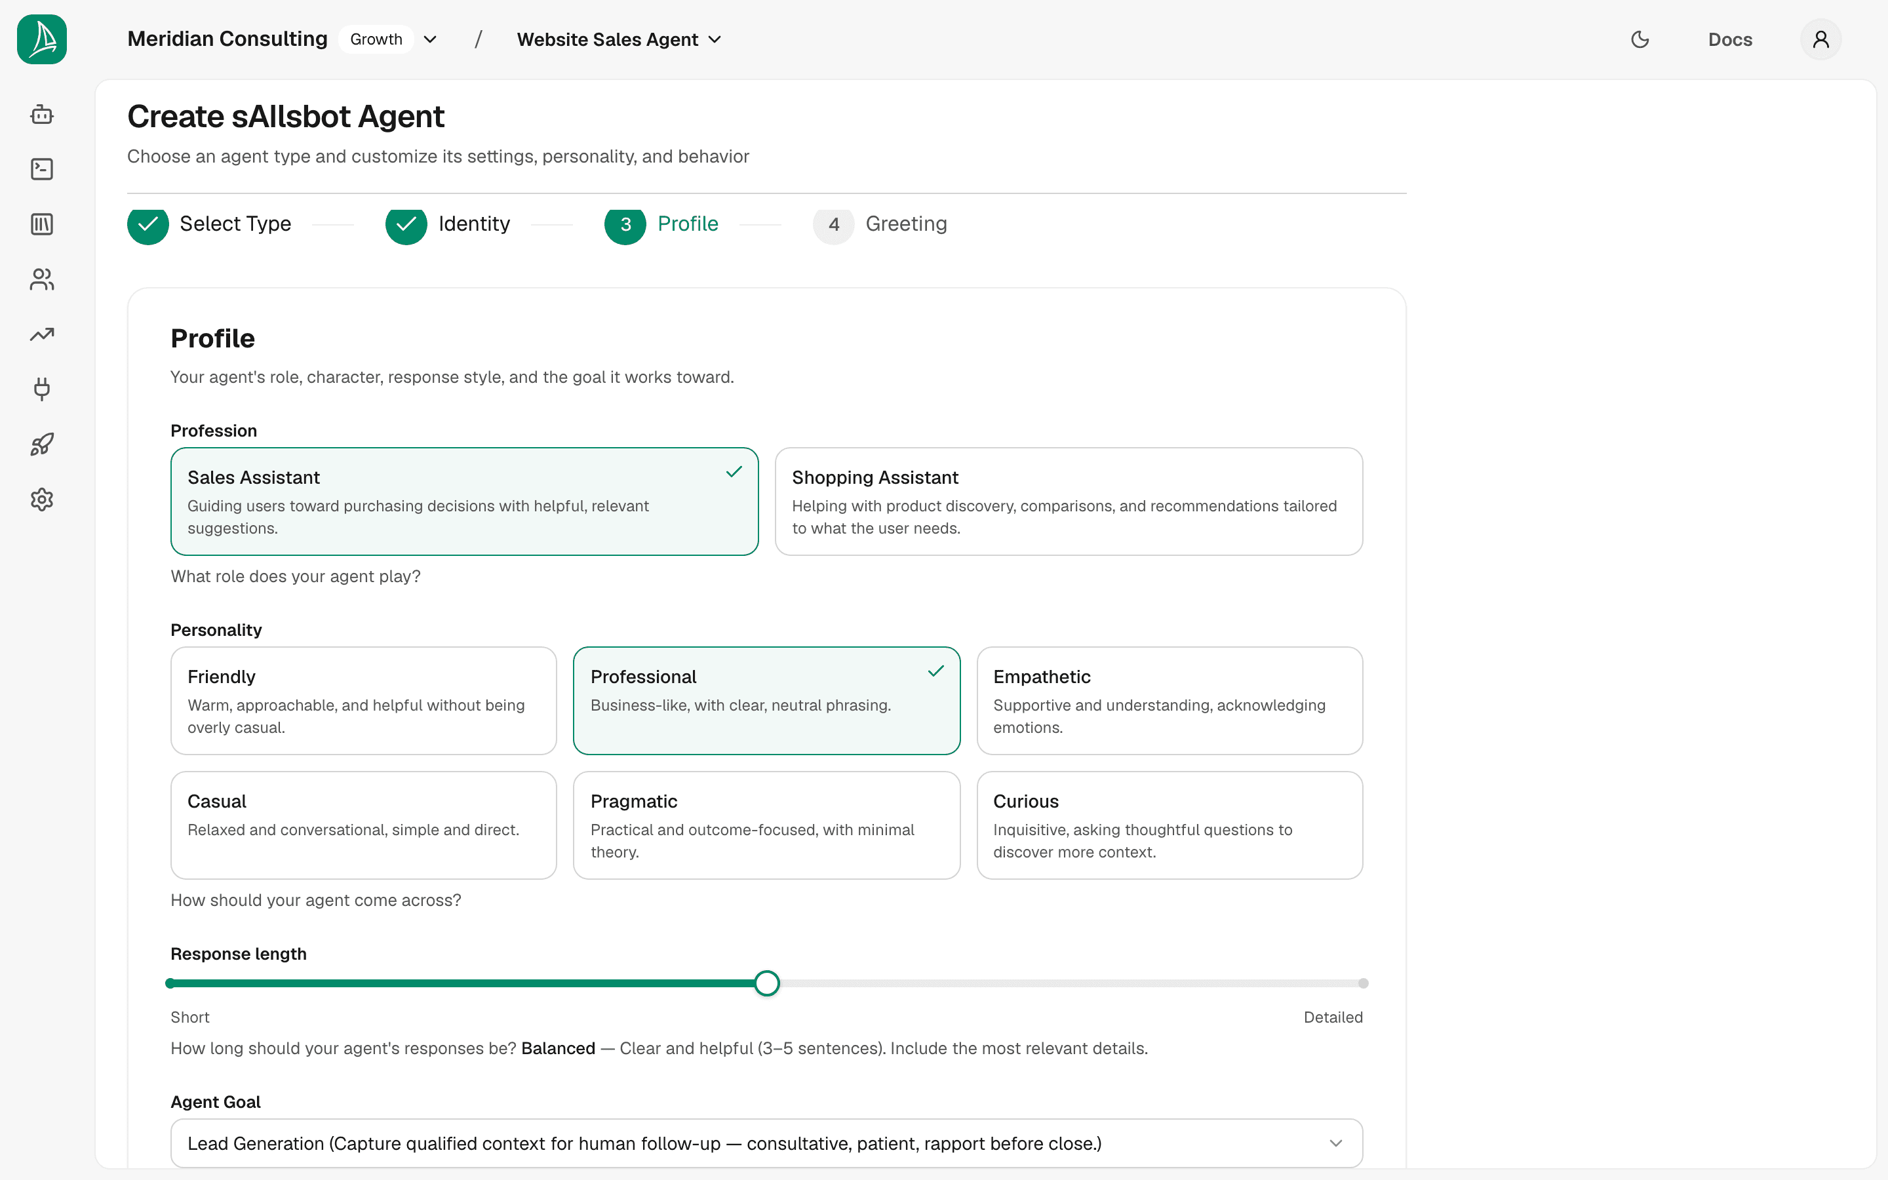Toggle dark mode moon icon
Viewport: 1888px width, 1180px height.
pyautogui.click(x=1640, y=39)
